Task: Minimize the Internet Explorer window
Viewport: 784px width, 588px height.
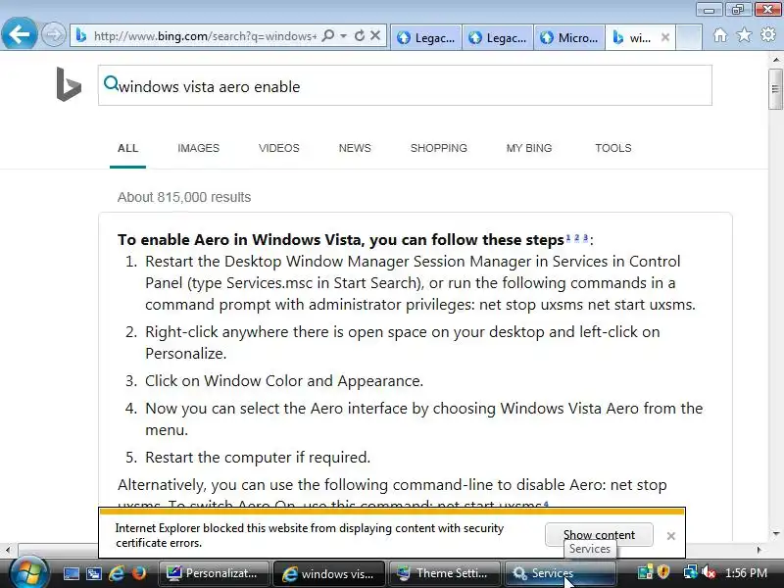Action: pos(709,9)
